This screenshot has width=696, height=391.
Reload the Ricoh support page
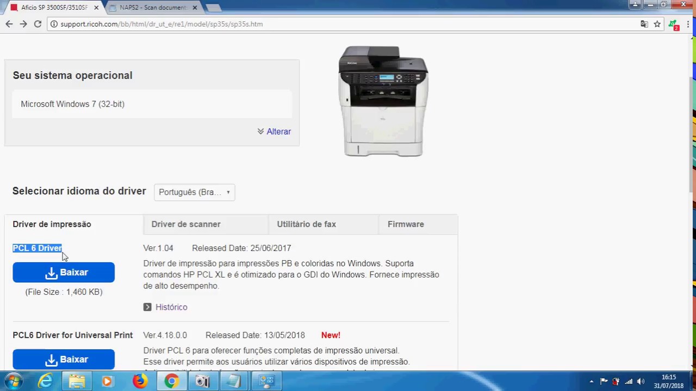[38, 24]
